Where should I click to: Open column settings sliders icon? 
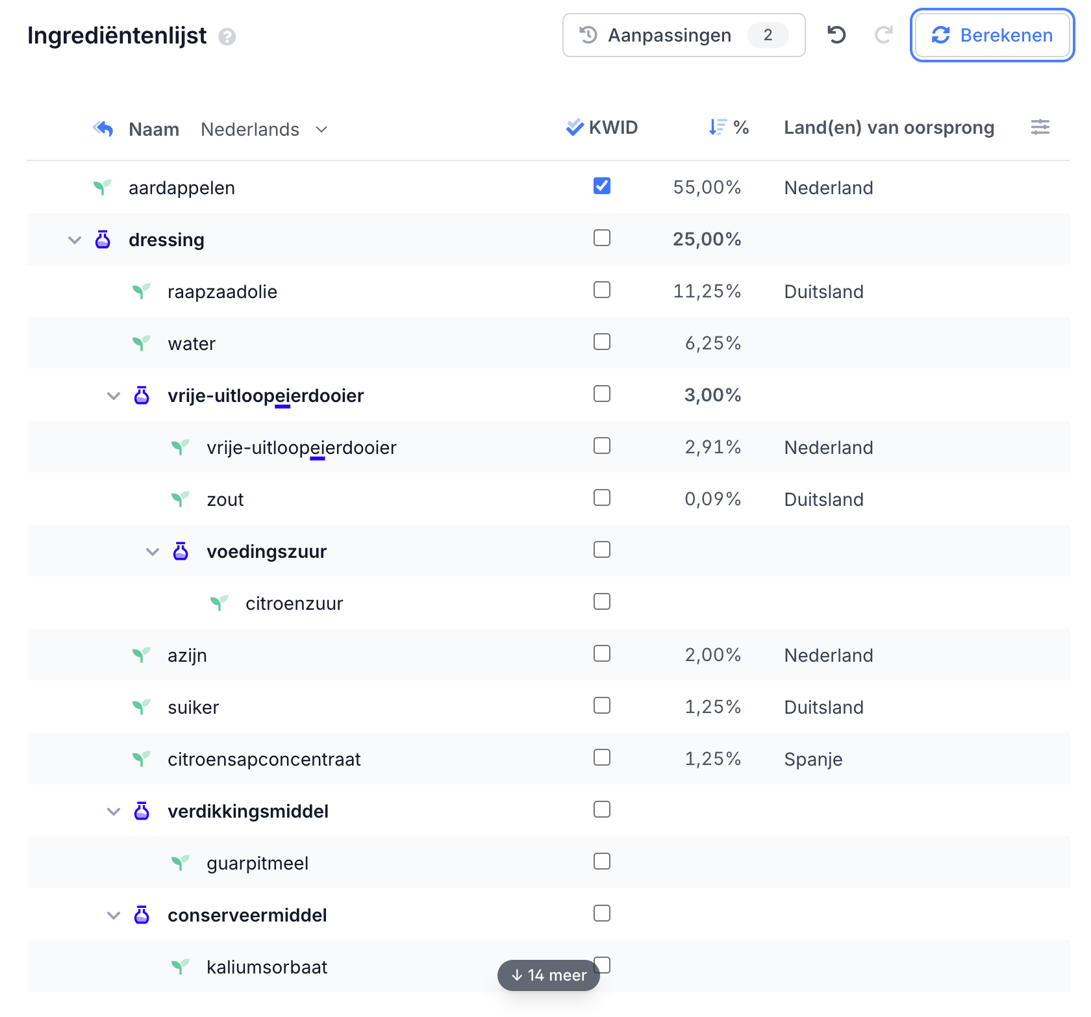pyautogui.click(x=1040, y=127)
